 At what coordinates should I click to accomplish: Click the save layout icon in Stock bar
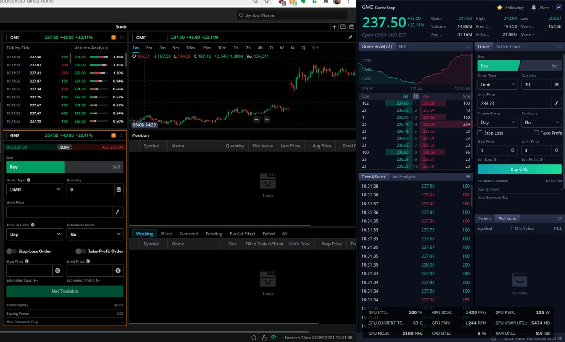coord(343,27)
